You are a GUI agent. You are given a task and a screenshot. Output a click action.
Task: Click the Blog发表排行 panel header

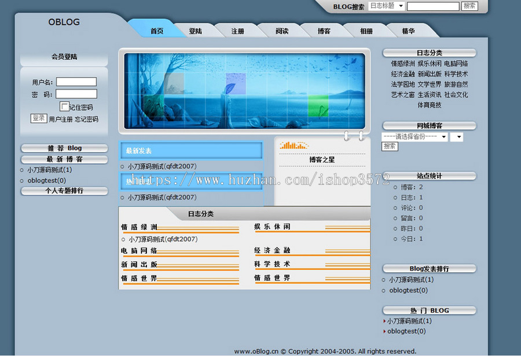click(x=428, y=268)
